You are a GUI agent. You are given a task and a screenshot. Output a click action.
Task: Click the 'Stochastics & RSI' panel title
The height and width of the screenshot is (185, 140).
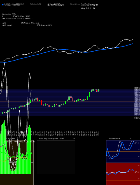[120, 138]
